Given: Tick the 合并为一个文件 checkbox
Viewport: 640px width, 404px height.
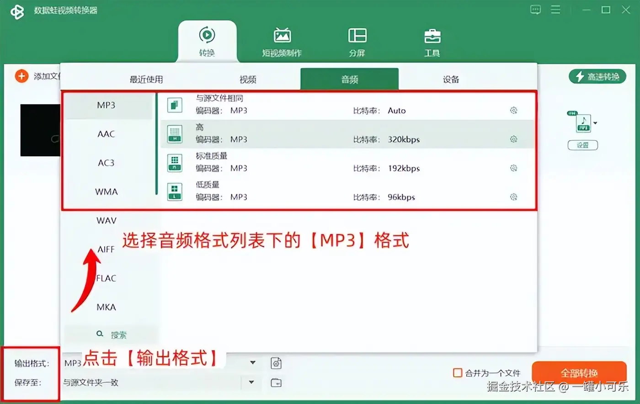Looking at the screenshot, I should click(457, 373).
